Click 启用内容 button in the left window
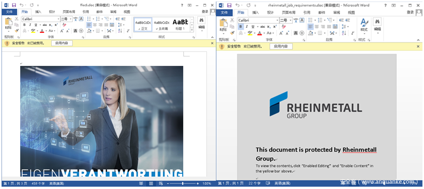This screenshot has width=424, height=189. (62, 43)
